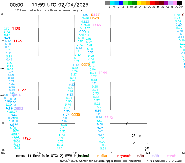Click the gray swatch in the legend
The width and height of the screenshot is (185, 163).
coord(108,3)
